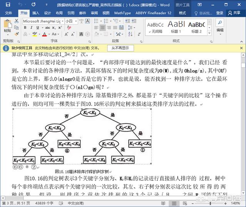Screen dimensions: 246x207
Task: Click the distributed alignment icon
Action: (121, 28)
